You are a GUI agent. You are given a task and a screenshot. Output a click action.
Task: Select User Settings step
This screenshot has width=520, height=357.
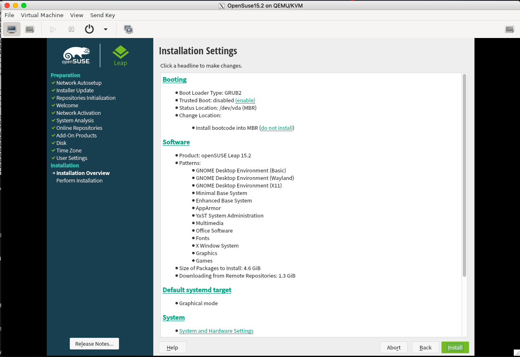72,158
